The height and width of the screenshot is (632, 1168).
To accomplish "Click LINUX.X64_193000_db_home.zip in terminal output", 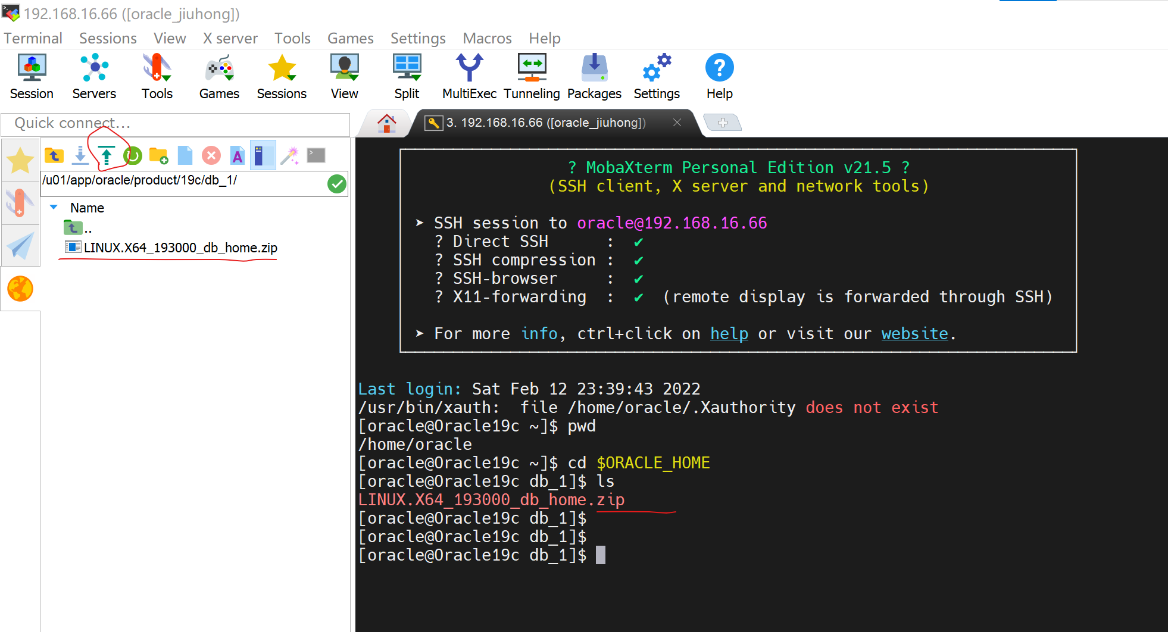I will [491, 499].
